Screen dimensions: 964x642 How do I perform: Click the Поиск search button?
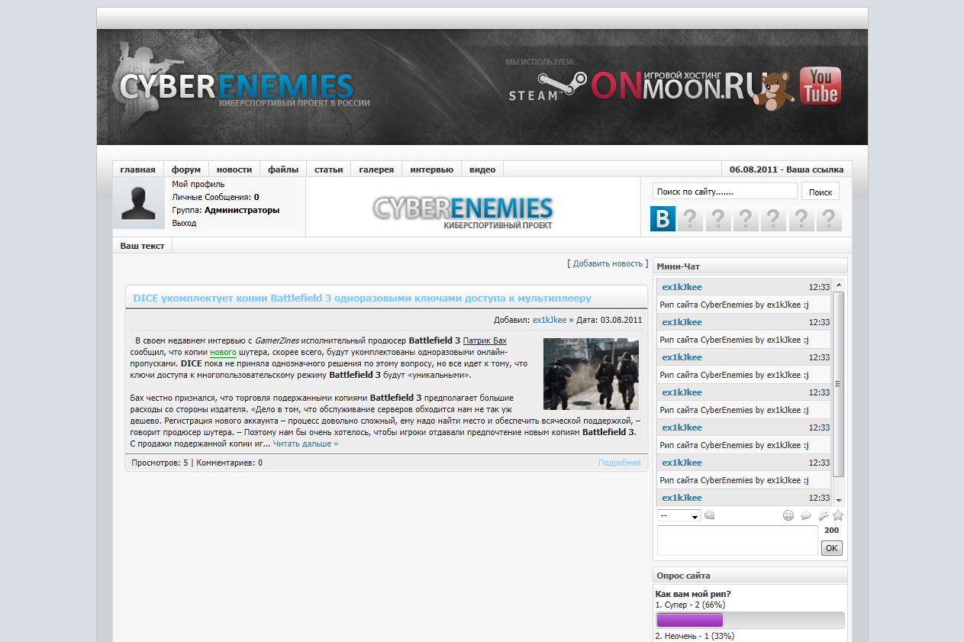point(821,192)
